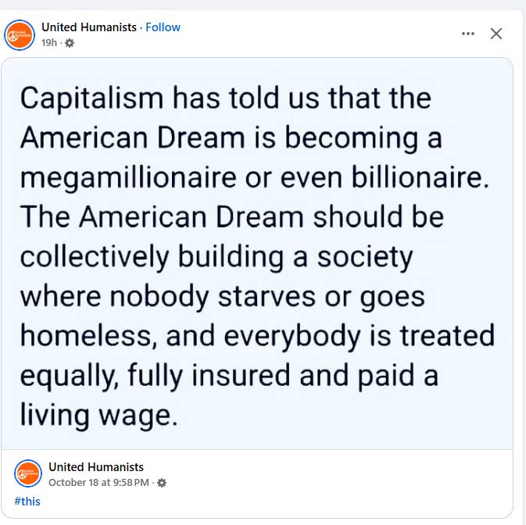
Task: Open the three-dot post options menu
Action: (x=468, y=34)
